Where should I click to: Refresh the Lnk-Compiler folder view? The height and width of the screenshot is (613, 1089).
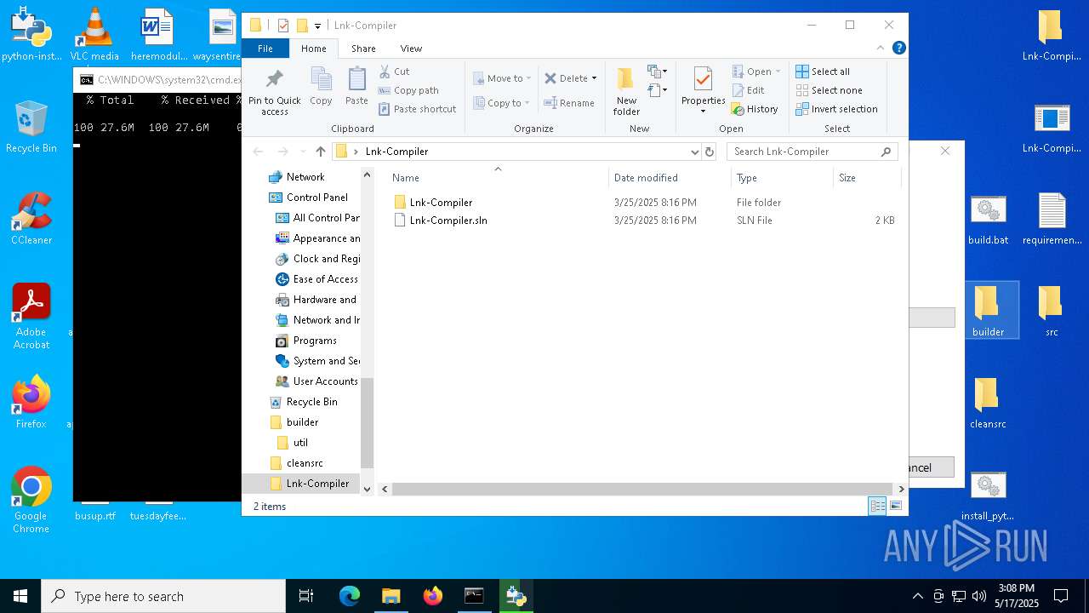coord(710,152)
